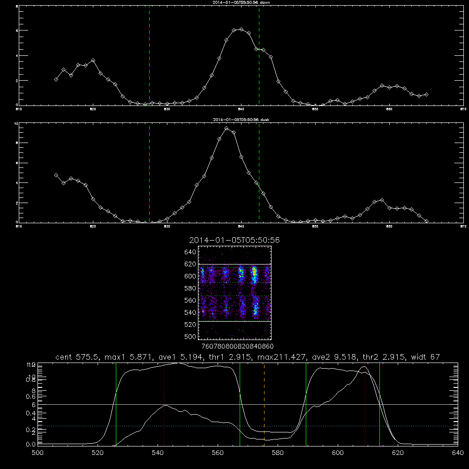Click the '580' x-axis label of bottom plot
Viewport: 469px width, 469px height.
point(278,453)
